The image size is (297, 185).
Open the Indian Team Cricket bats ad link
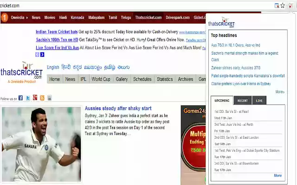57,32
